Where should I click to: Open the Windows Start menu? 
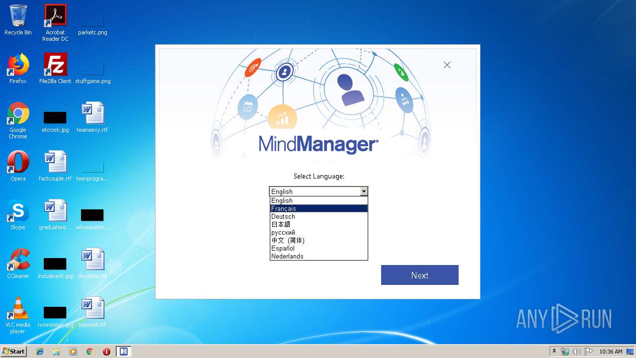point(14,352)
